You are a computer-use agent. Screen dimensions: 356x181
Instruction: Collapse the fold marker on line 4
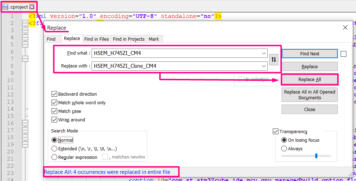(x=25, y=37)
